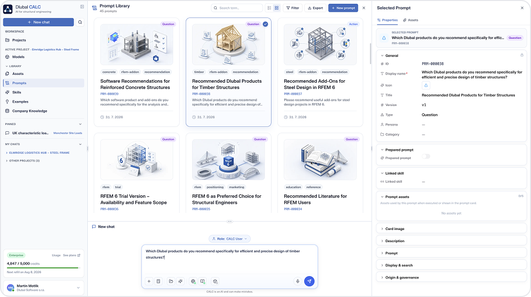
Task: Toggle web search globe in chat toolbar
Action: click(x=193, y=281)
